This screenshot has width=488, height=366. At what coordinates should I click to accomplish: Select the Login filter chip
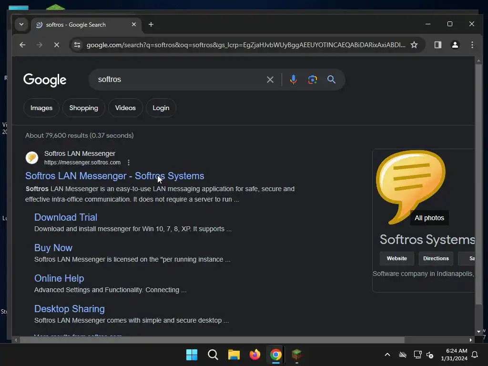point(161,108)
